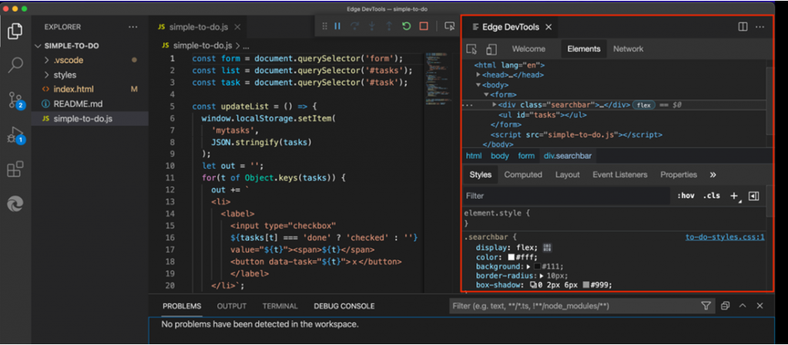Viewport: 788px width, 345px height.
Task: Open the to-do-styles.css:1 source link
Action: (725, 237)
